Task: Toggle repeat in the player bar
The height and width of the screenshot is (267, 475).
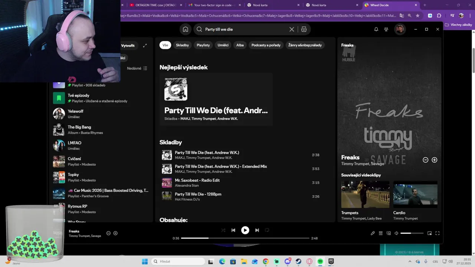Action: (x=267, y=230)
